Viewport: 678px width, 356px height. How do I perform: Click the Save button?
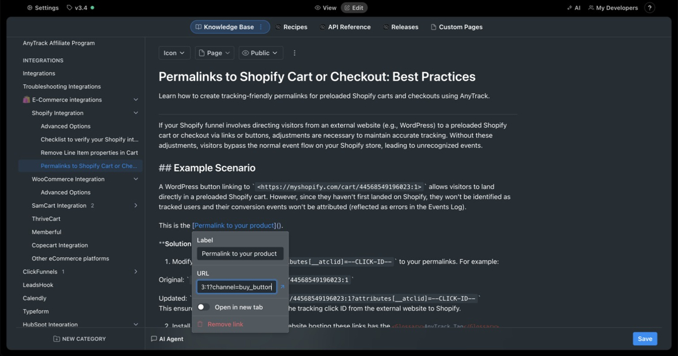coord(645,339)
